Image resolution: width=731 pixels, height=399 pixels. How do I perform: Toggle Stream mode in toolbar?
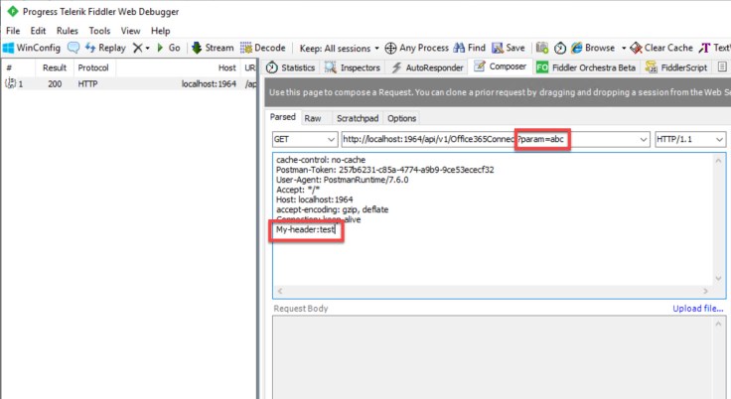213,48
